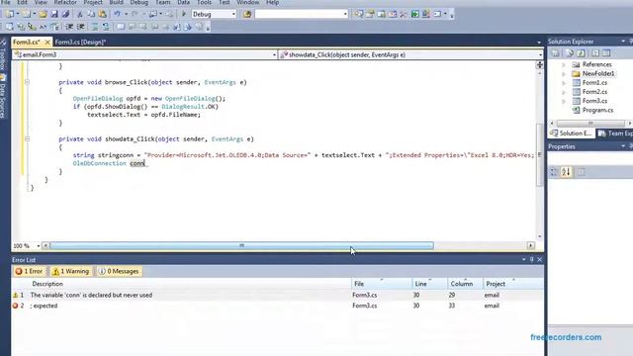Click the Add New Item toolbar icon

[27, 14]
